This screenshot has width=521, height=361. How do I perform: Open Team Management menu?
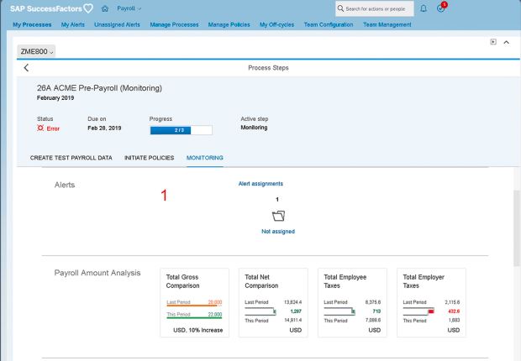tap(387, 24)
